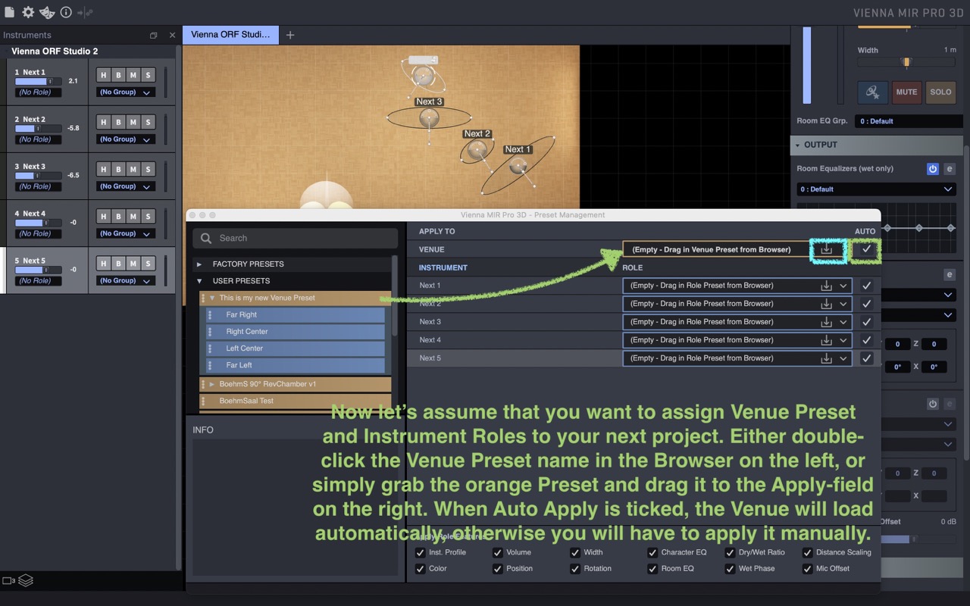Viewport: 970px width, 606px height.
Task: Uncheck the Mic Offset checkbox
Action: tap(808, 569)
